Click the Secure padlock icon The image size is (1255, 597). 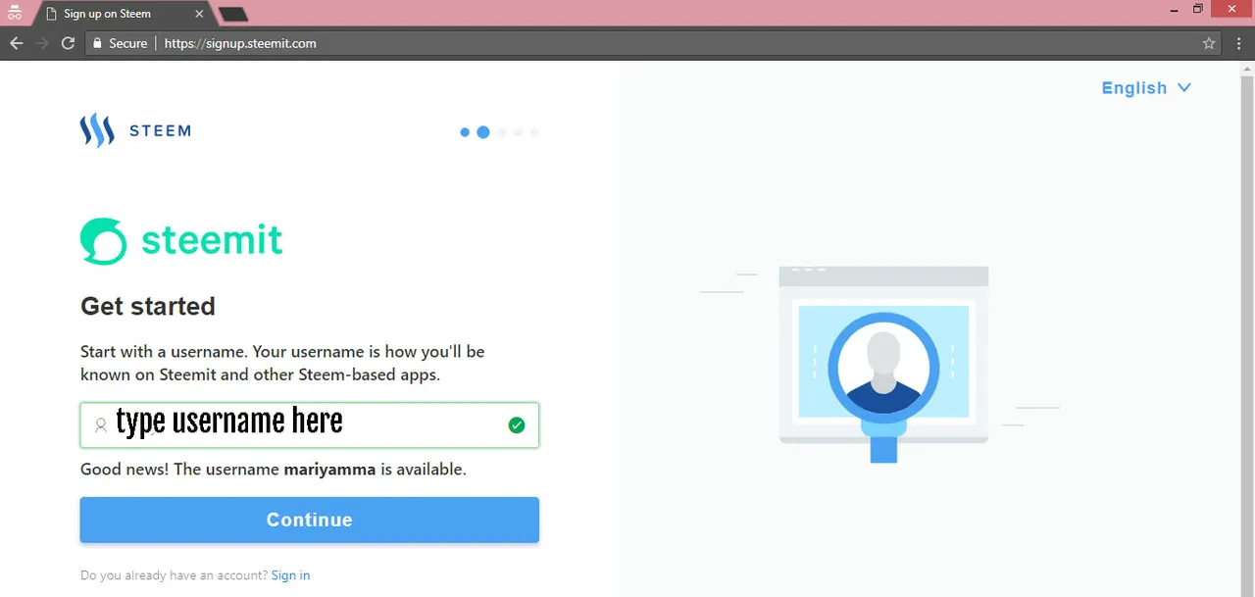click(96, 43)
